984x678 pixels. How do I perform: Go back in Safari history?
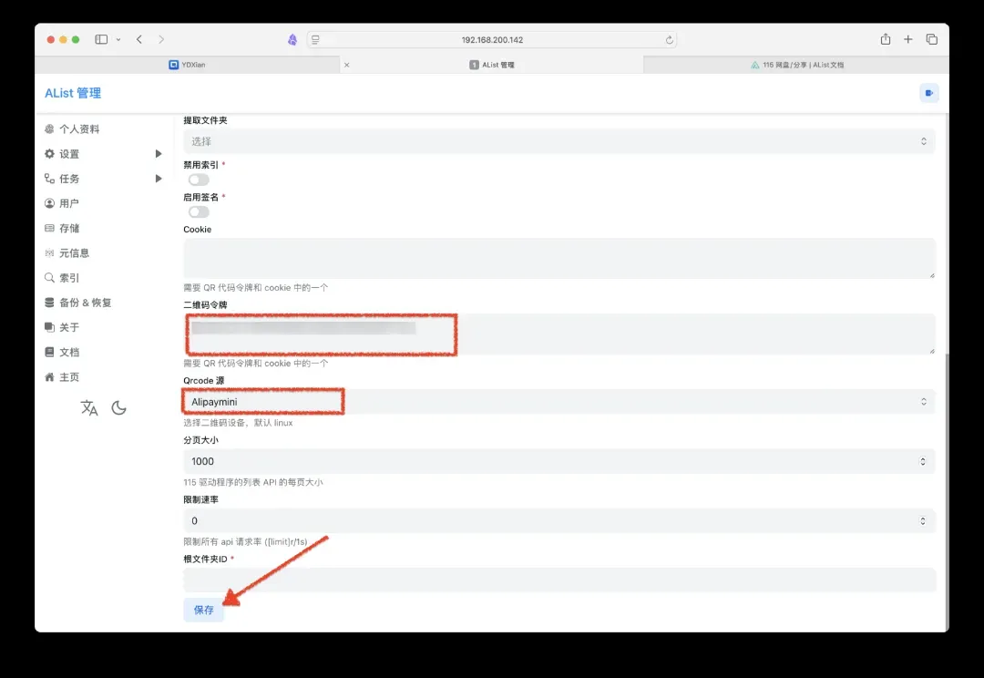point(139,39)
